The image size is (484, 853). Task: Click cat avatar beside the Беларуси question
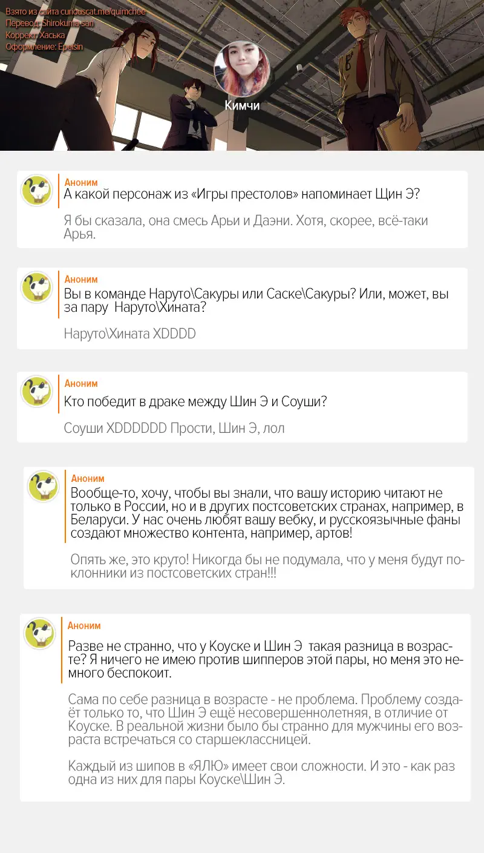click(43, 487)
